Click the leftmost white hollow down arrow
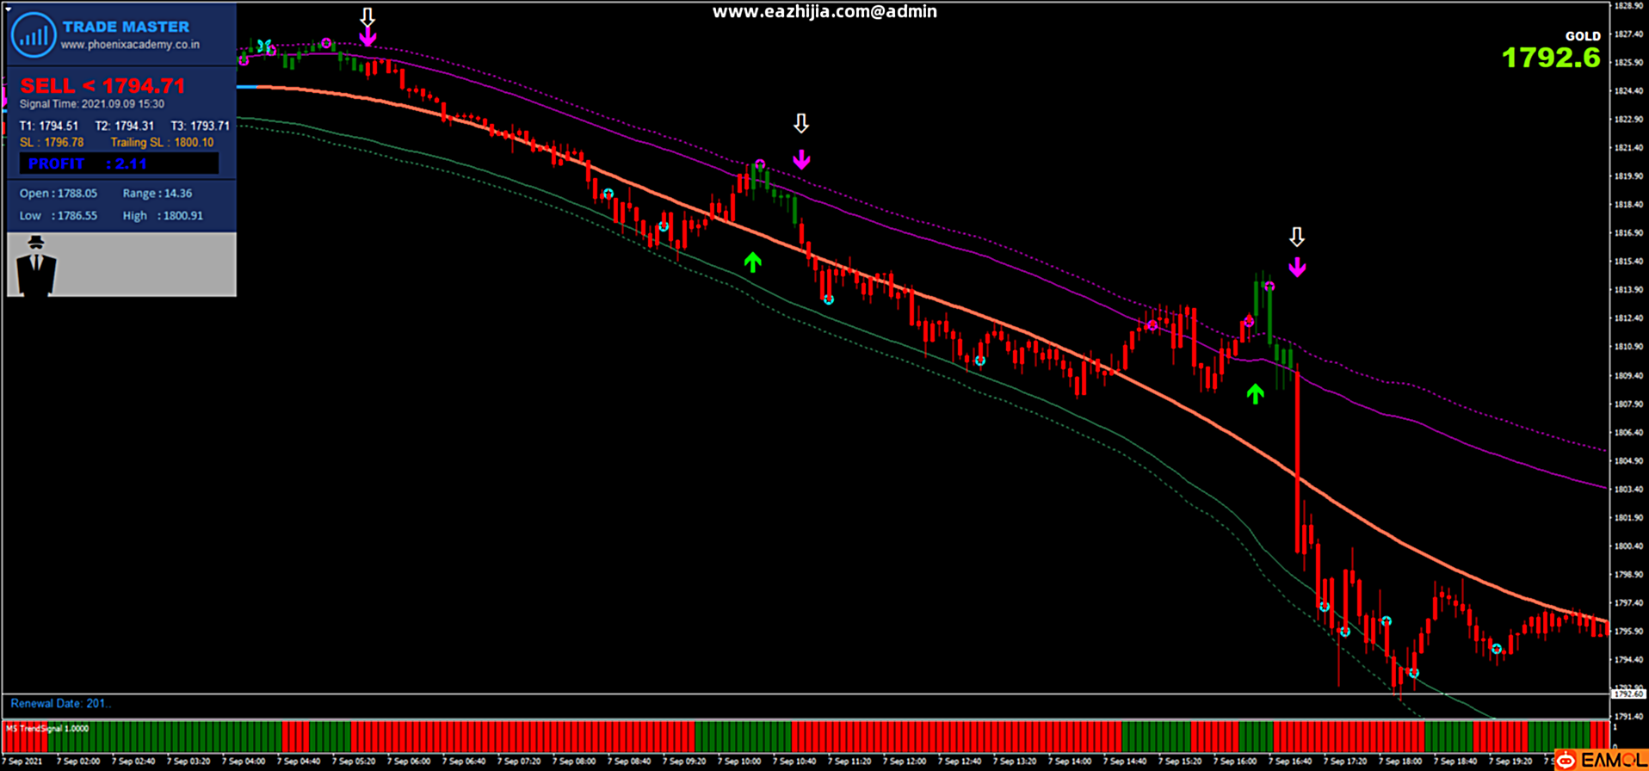 (367, 17)
